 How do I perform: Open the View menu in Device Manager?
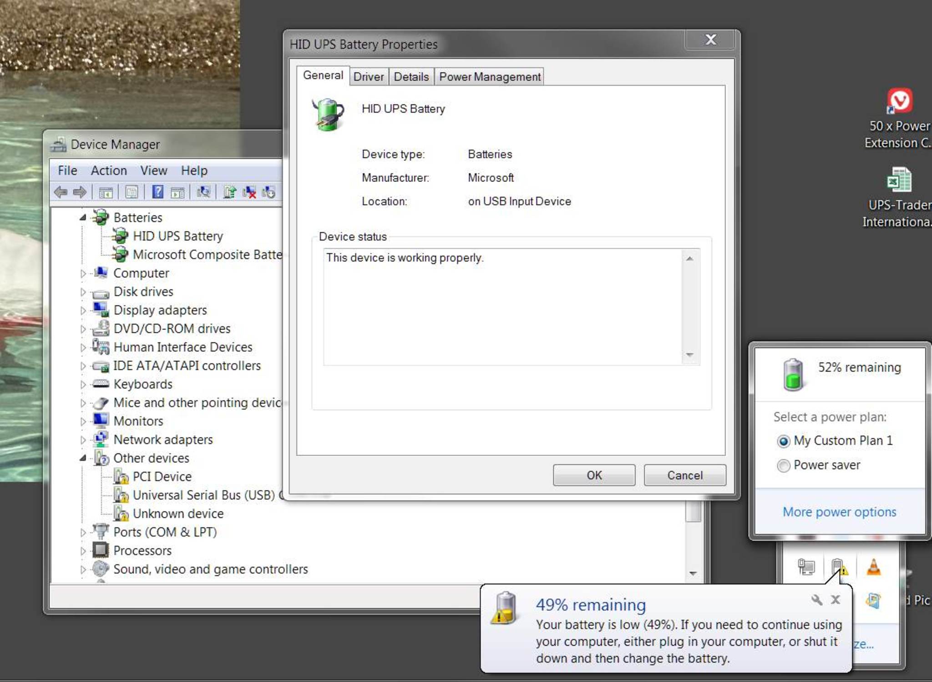(154, 170)
